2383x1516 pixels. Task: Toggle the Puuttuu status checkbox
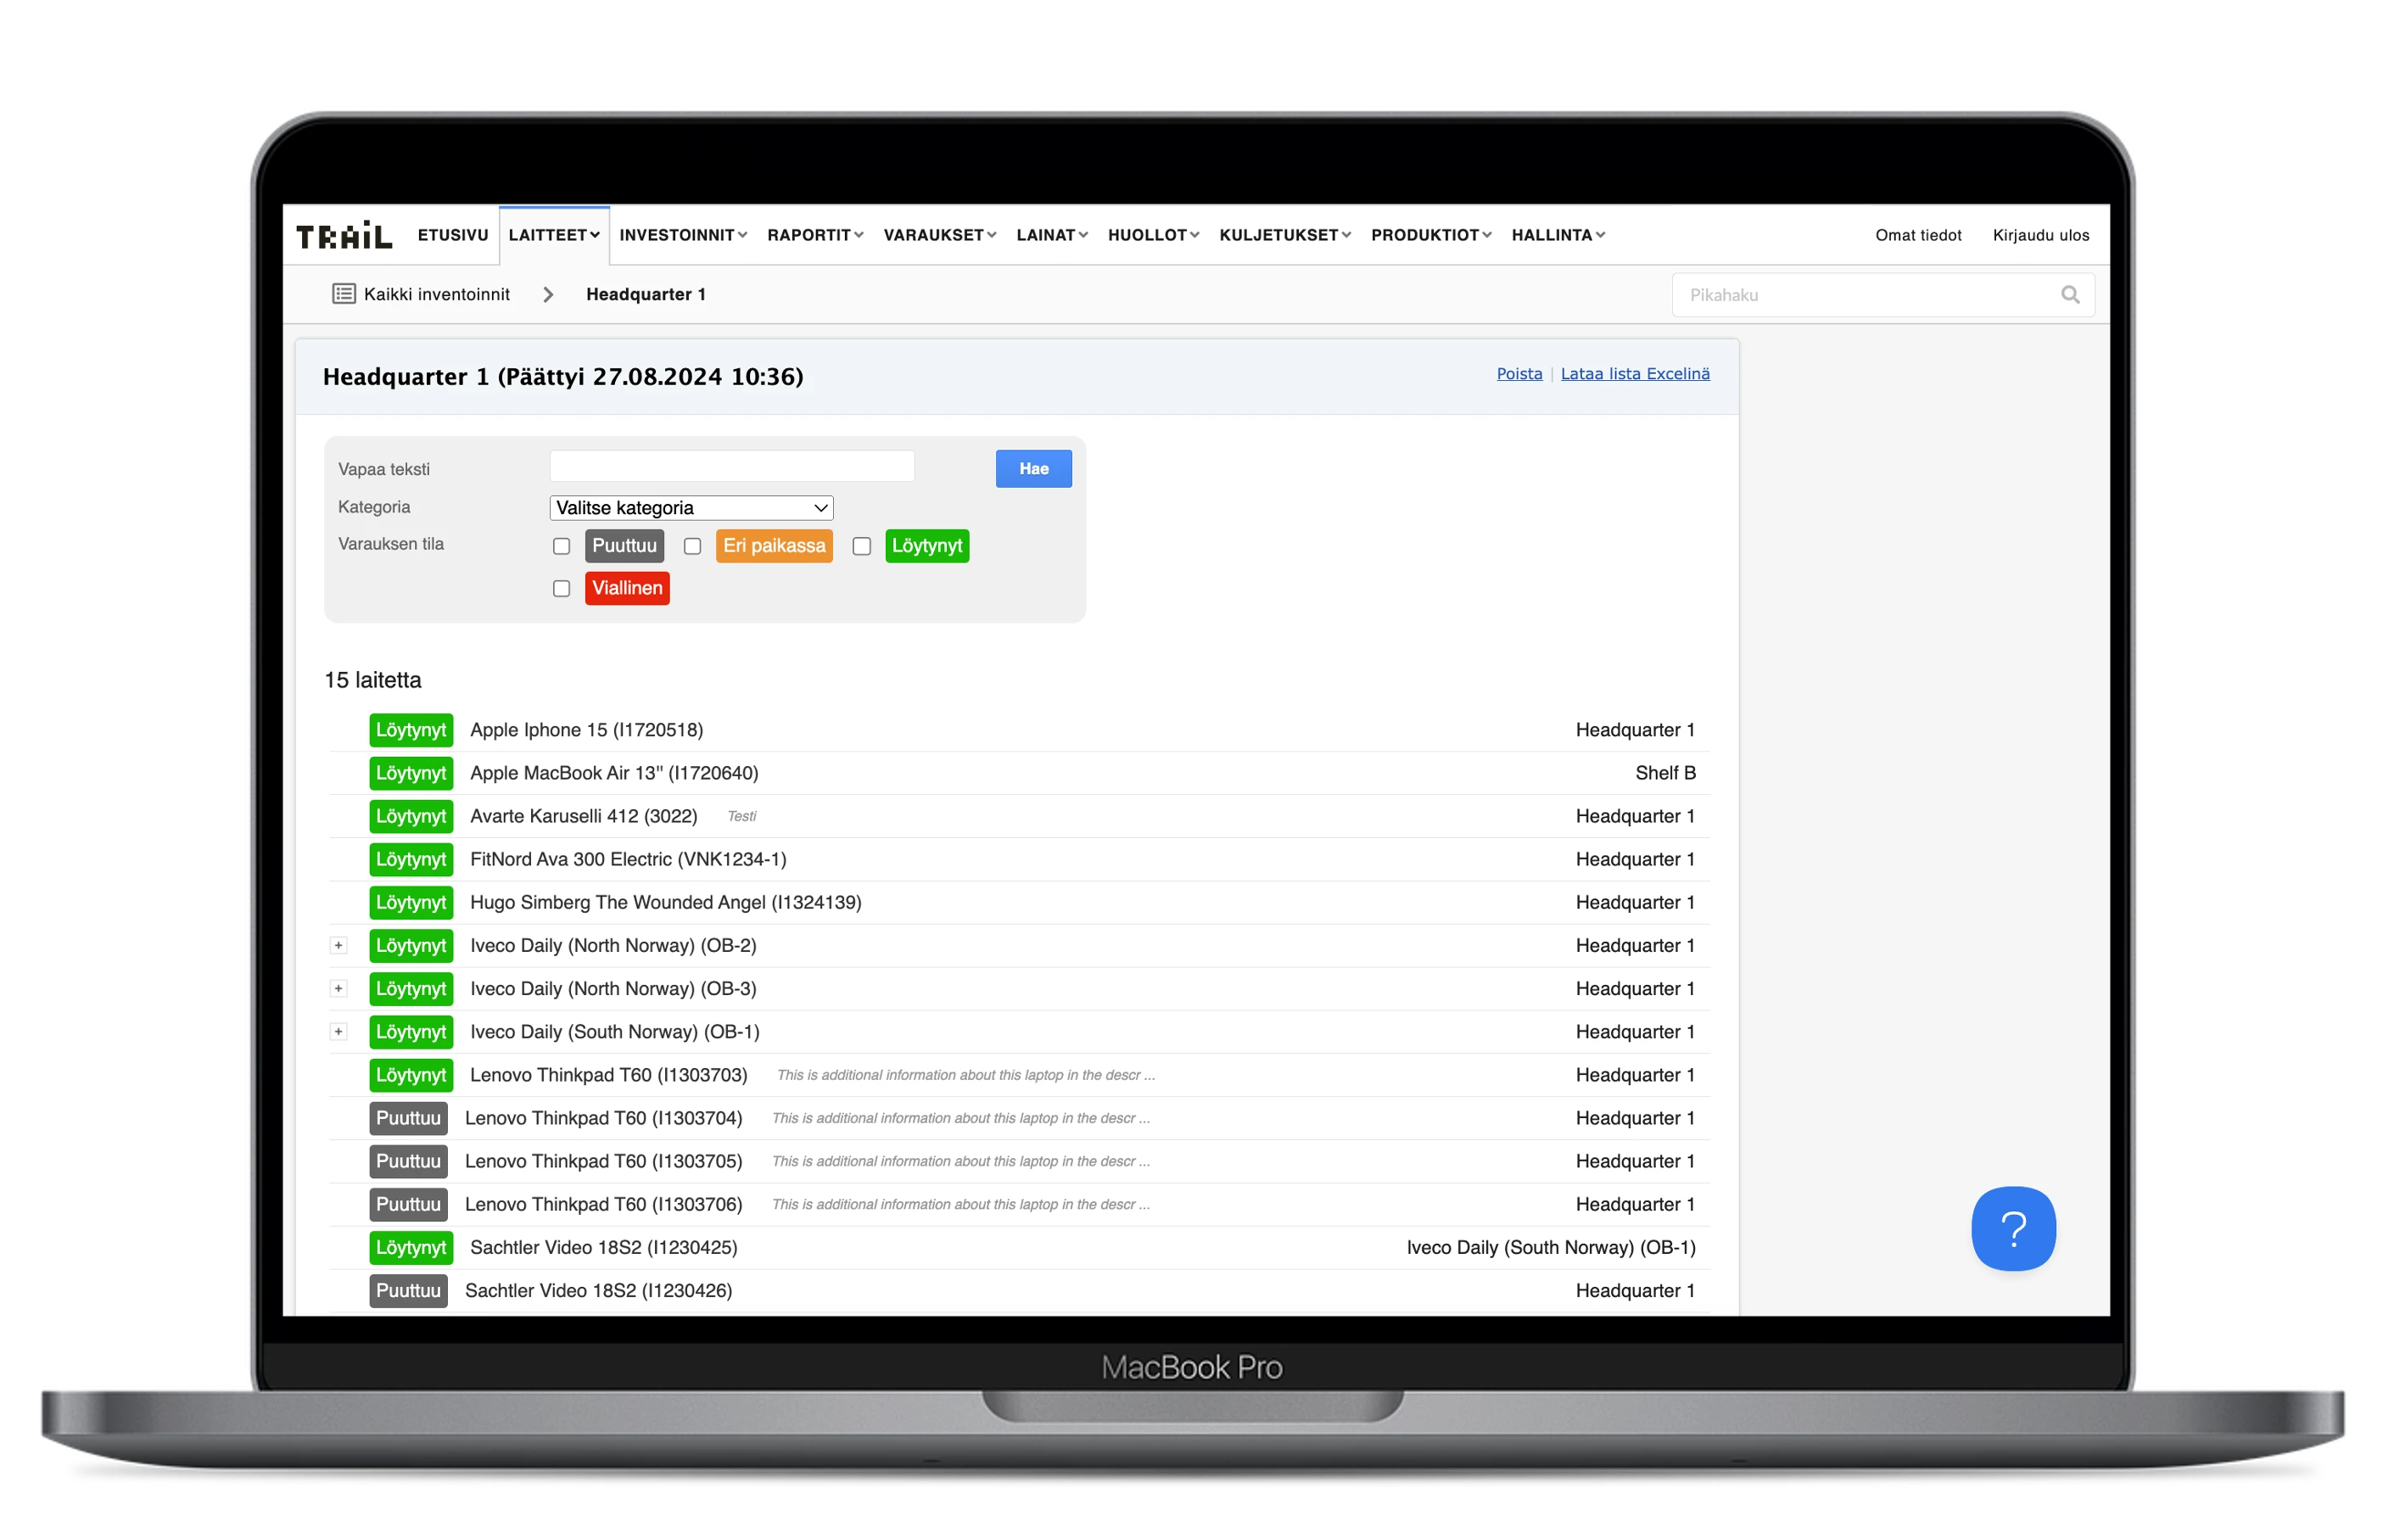(561, 546)
